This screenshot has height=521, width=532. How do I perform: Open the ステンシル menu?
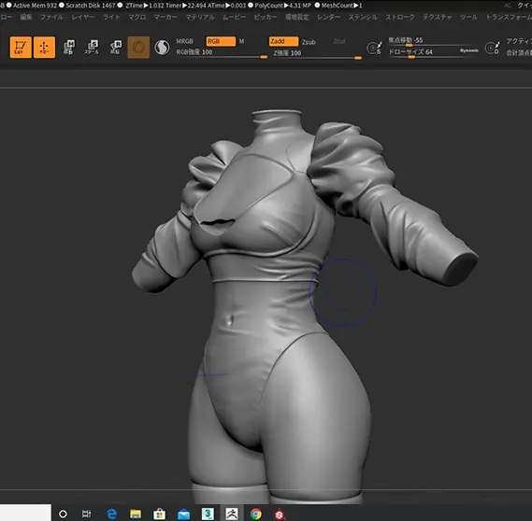(363, 17)
